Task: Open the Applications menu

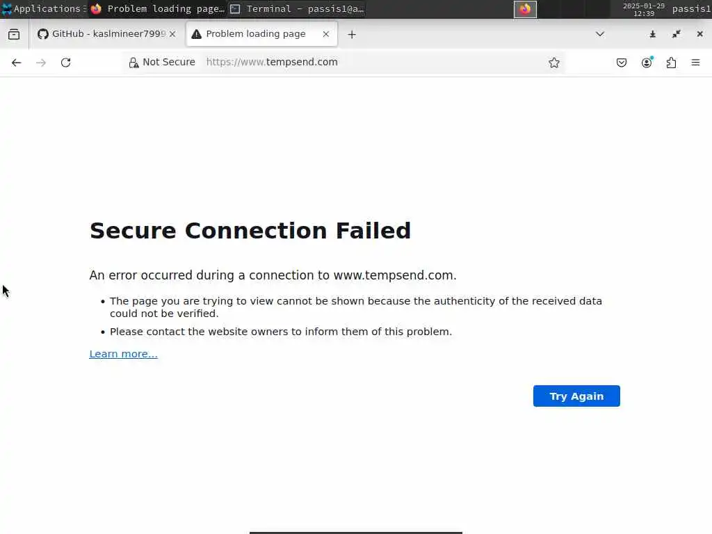Action: coord(42,9)
